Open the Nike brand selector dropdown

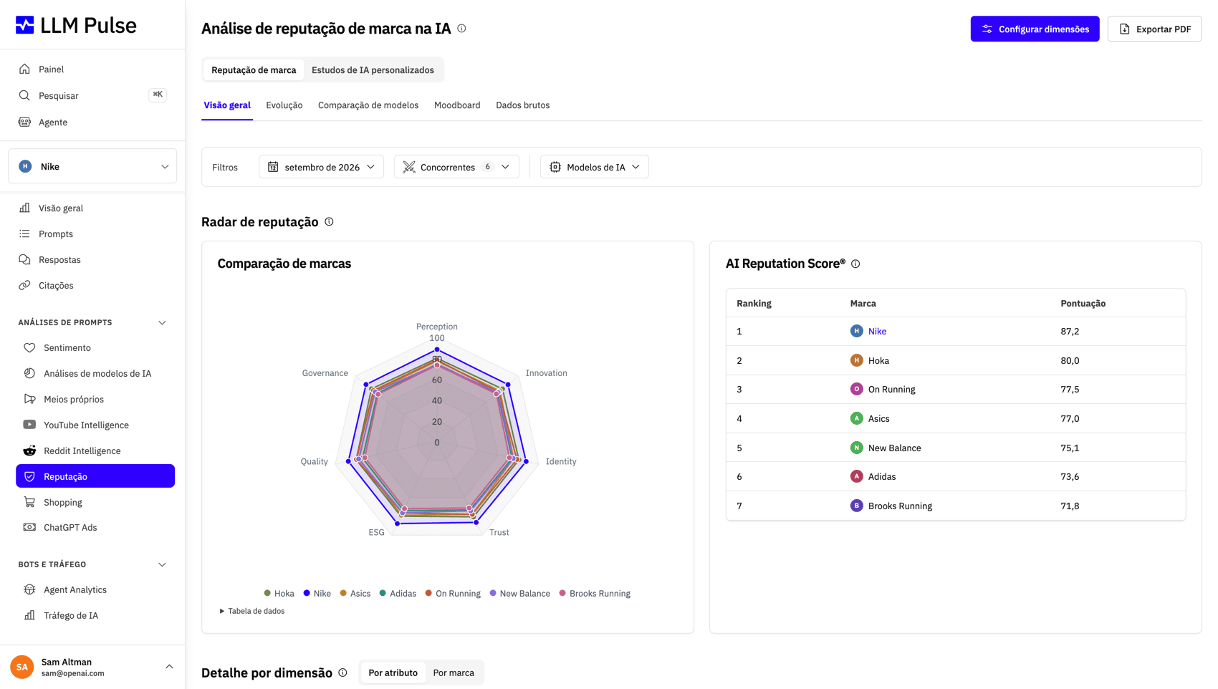tap(92, 166)
